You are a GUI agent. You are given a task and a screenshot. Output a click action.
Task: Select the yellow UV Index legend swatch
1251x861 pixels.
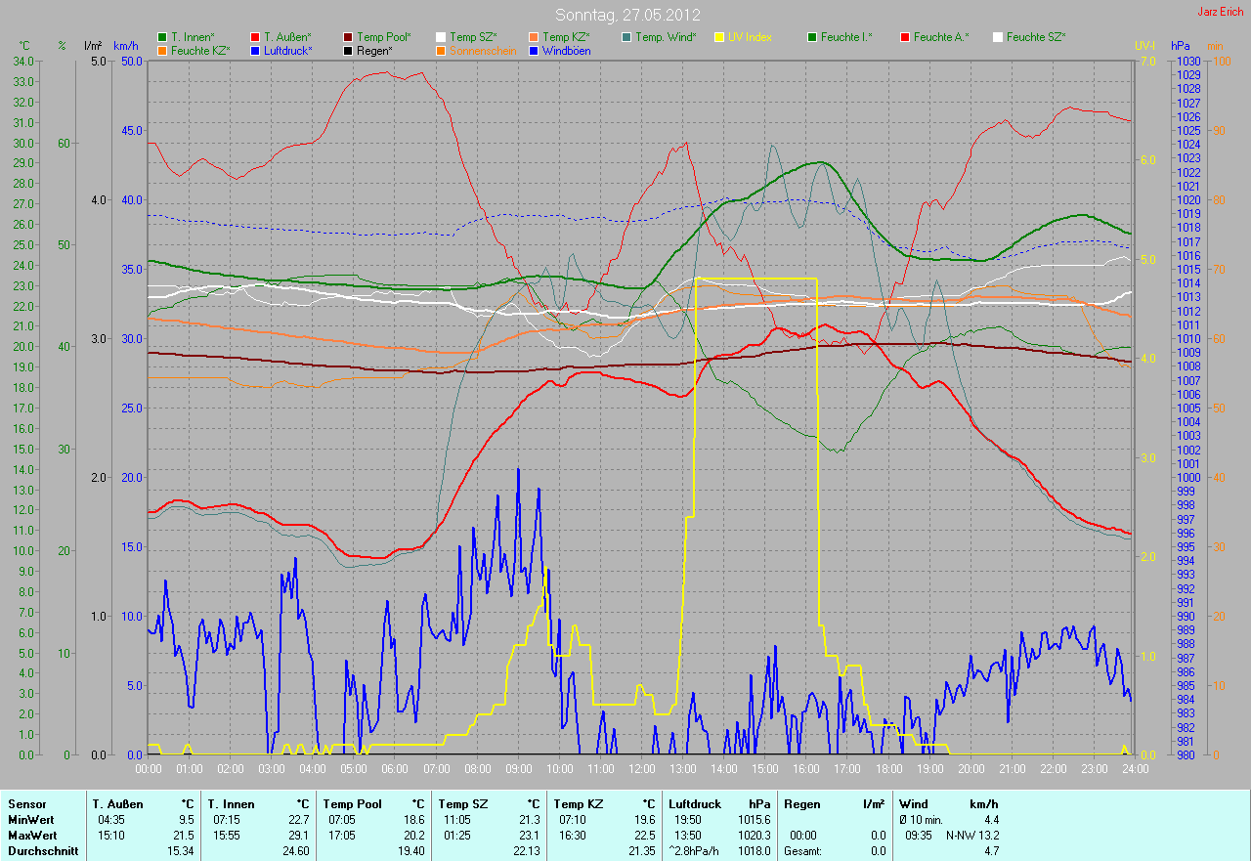coord(719,37)
